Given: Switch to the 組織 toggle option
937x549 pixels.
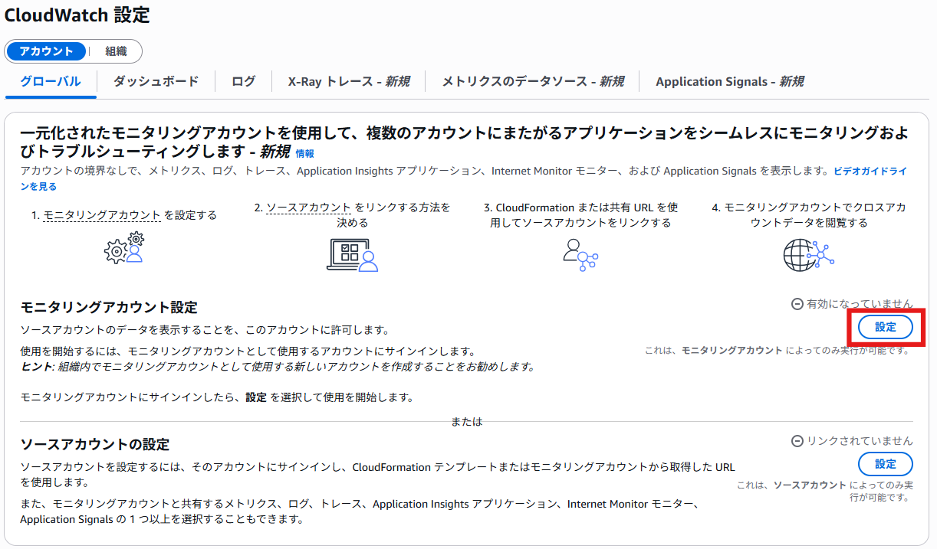Looking at the screenshot, I should click(x=116, y=51).
